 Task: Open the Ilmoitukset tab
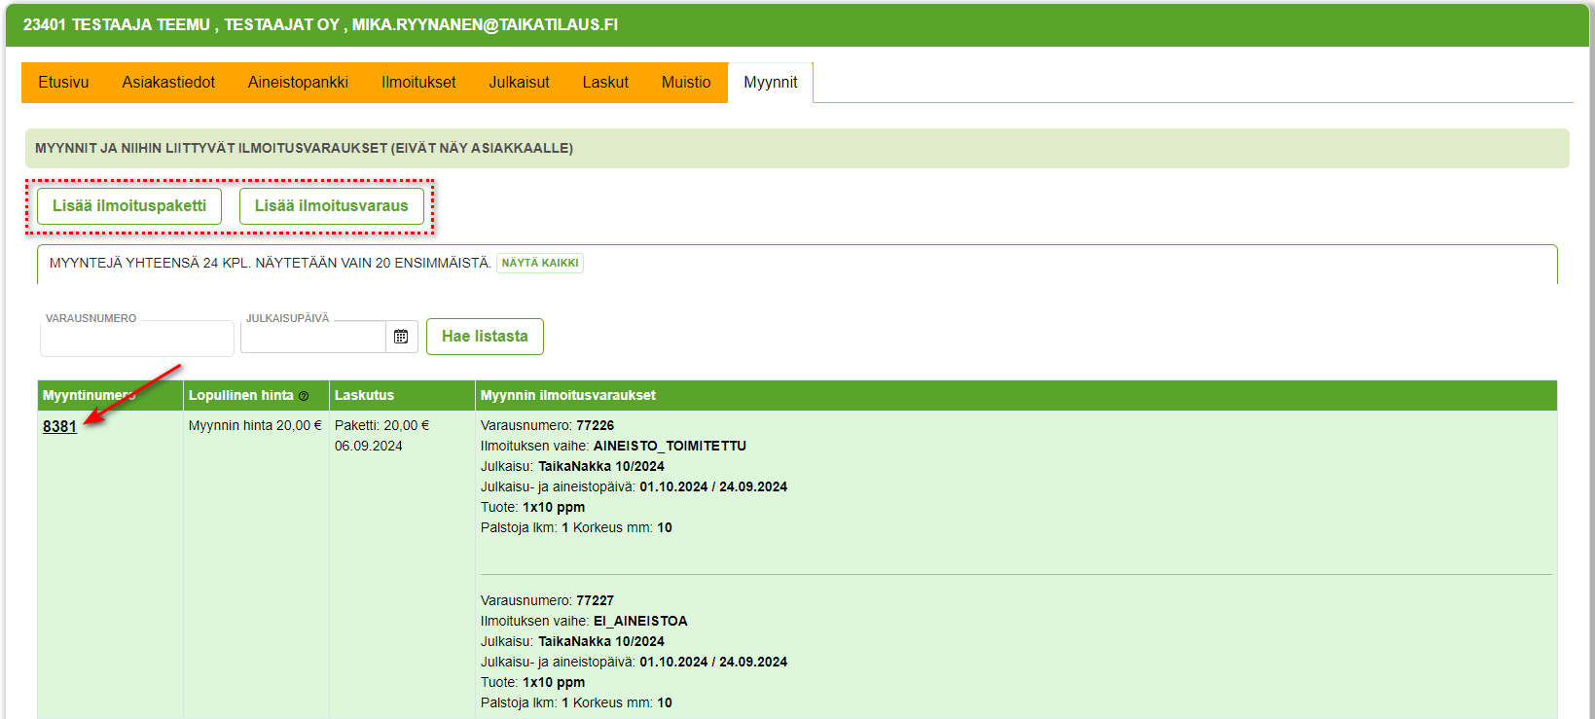[418, 83]
